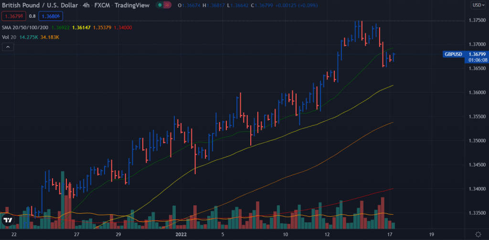
Task: Click the green market open status dot
Action: [160, 5]
